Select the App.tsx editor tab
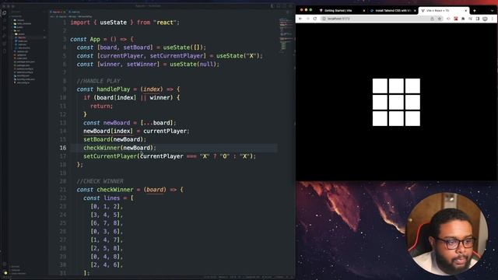 [58, 12]
